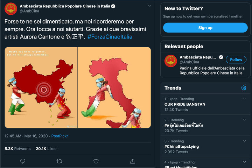
Task: Follow the Ambasciata Repubblica account
Action: (x=236, y=59)
